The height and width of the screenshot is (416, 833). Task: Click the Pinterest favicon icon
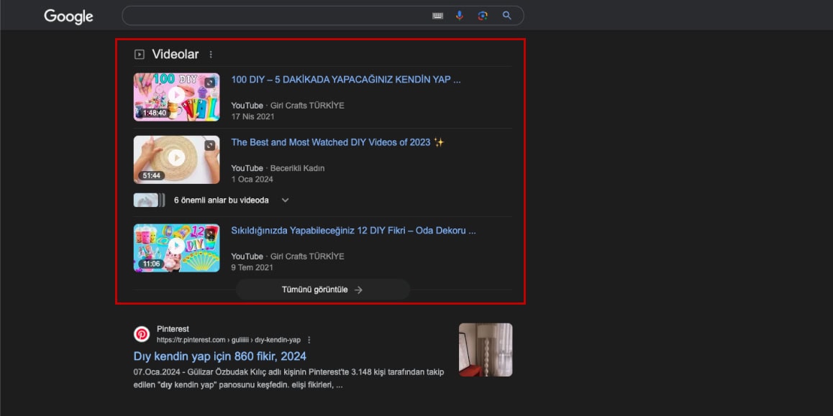click(x=142, y=334)
